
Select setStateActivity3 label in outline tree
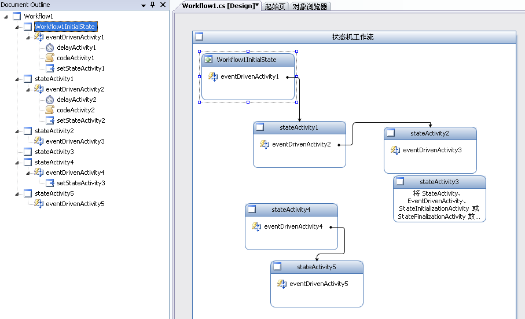[81, 183]
